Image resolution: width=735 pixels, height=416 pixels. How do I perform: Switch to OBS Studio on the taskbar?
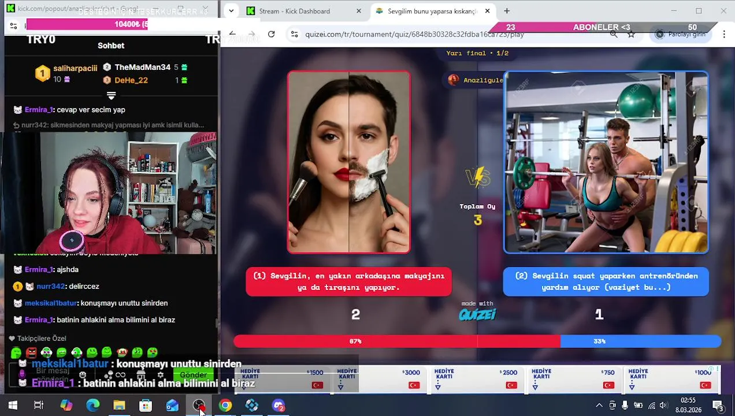199,406
